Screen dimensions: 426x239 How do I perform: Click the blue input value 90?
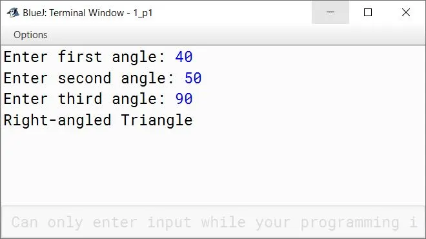[x=184, y=99]
